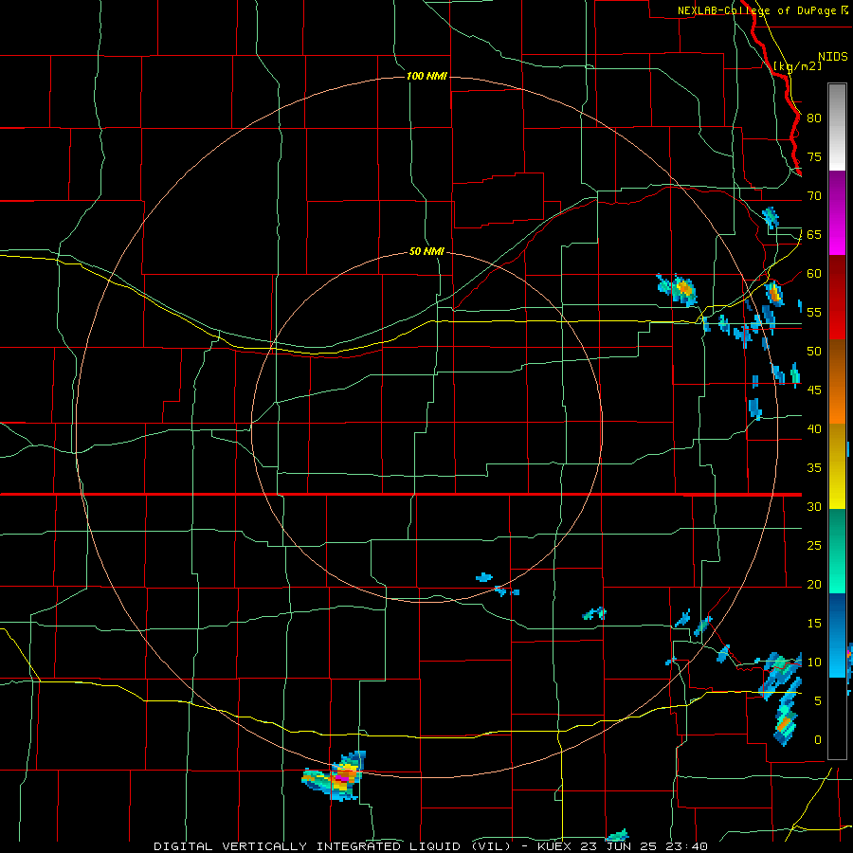The width and height of the screenshot is (853, 853).
Task: Click the black bottom segment of color bar
Action: click(837, 718)
